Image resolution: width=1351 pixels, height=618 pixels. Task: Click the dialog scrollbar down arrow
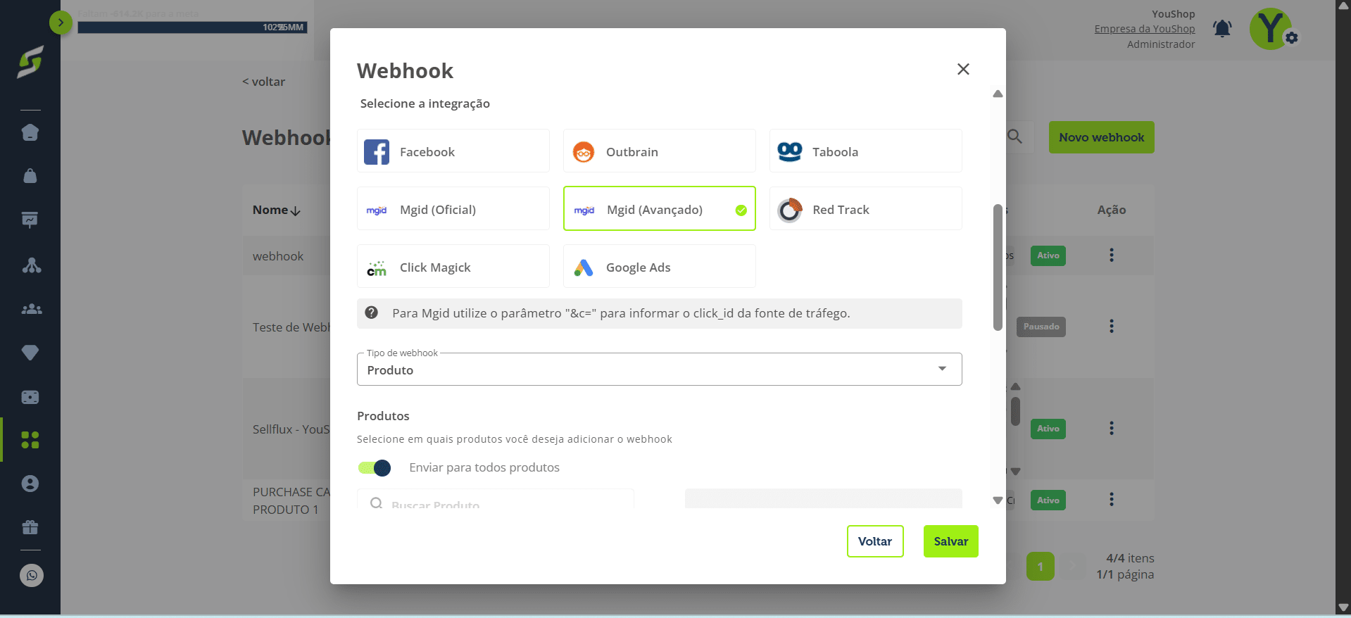[x=998, y=500]
